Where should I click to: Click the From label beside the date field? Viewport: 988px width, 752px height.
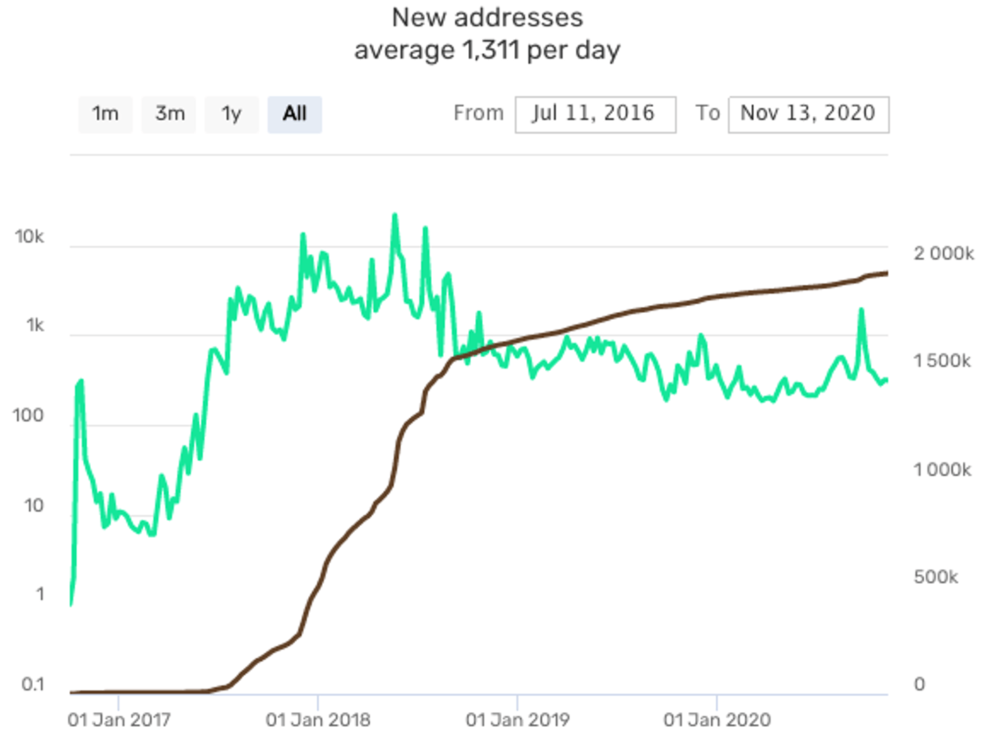(x=478, y=113)
